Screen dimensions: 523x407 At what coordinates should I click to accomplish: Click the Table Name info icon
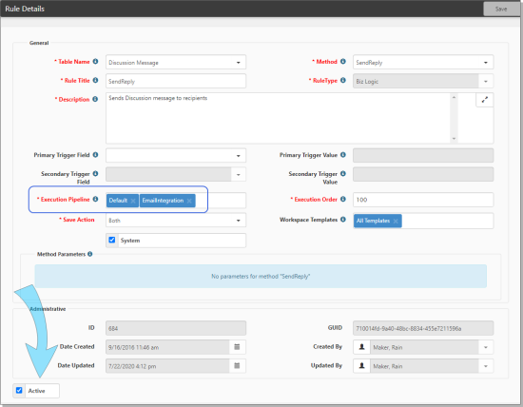(x=95, y=62)
